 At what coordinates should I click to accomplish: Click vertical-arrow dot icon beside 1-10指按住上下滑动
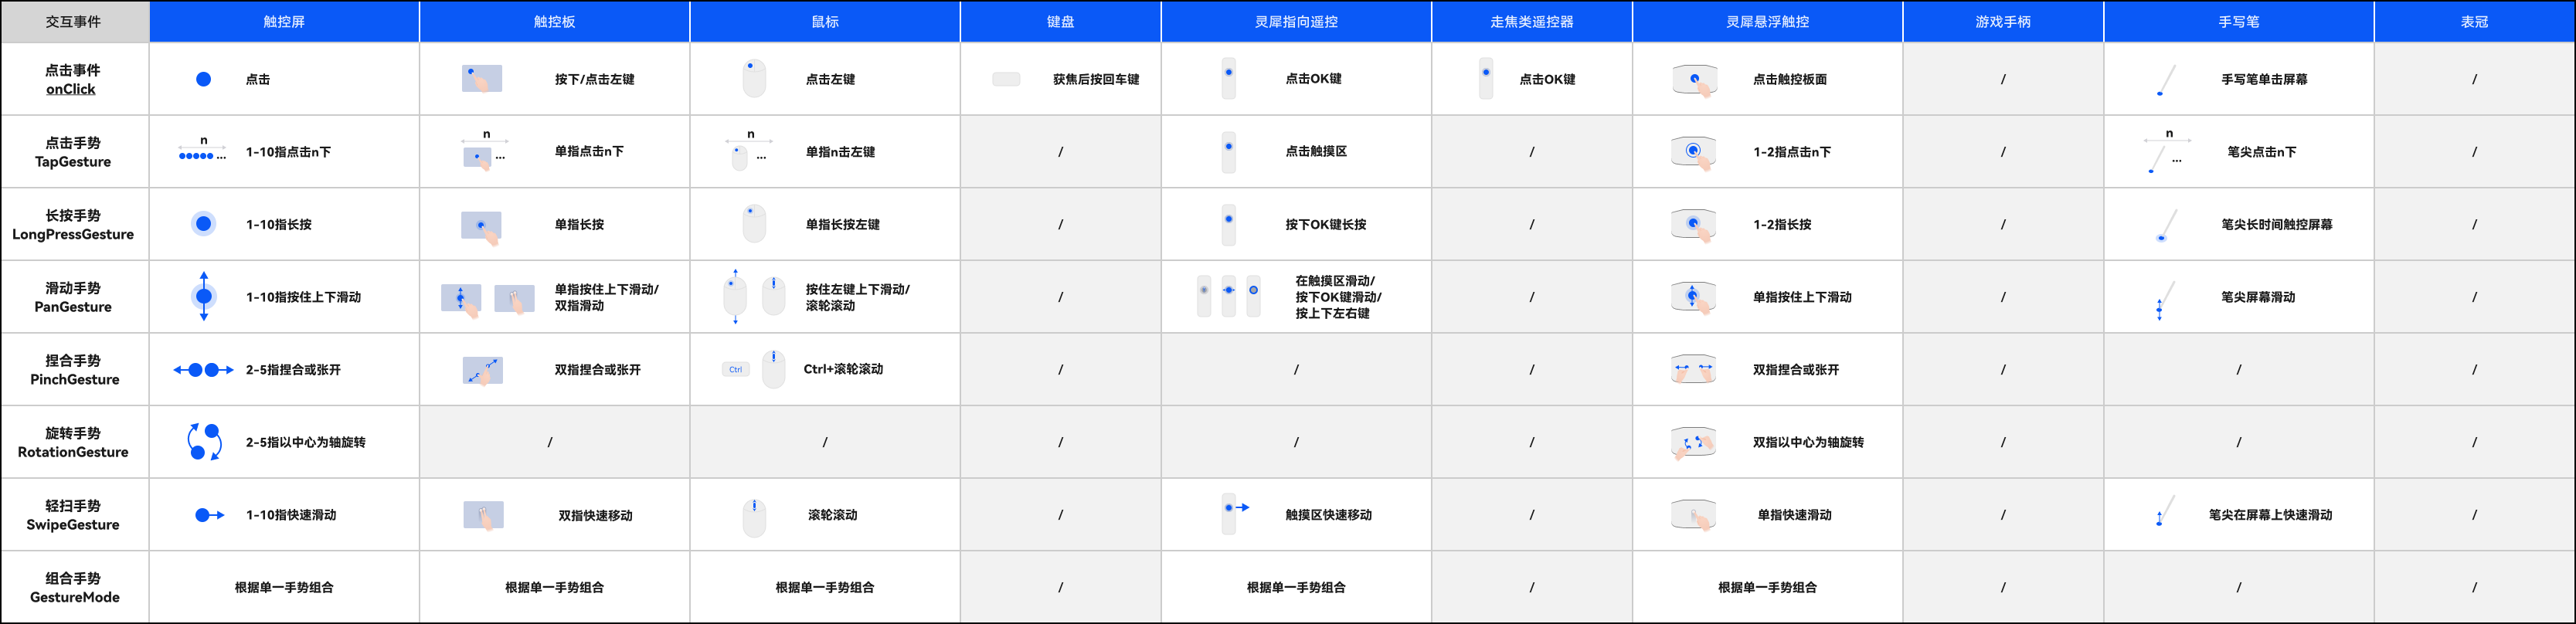click(204, 296)
